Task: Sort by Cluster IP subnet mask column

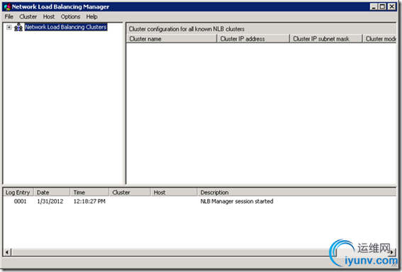Action: click(x=326, y=39)
